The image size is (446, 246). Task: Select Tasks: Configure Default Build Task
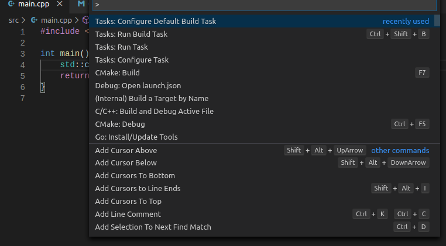[156, 21]
